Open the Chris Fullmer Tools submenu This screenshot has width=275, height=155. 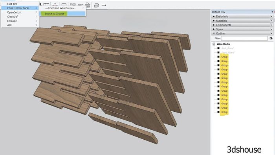click(20, 8)
